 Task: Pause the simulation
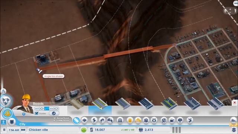(4, 130)
